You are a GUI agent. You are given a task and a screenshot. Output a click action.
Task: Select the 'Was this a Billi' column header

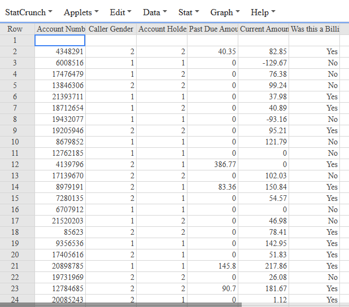[x=315, y=29]
